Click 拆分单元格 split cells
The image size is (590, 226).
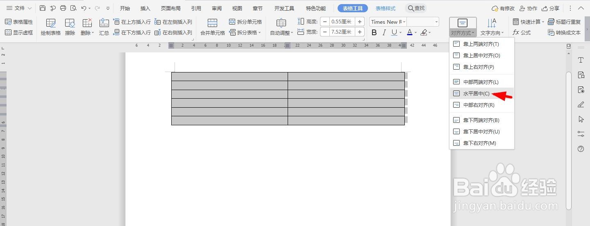click(x=245, y=22)
